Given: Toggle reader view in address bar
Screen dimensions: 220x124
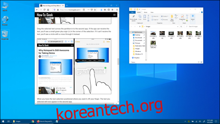Looking at the screenshot, I should click(x=84, y=10).
